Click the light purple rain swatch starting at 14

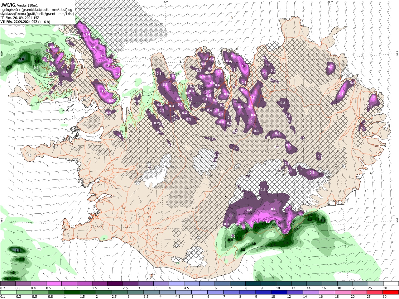[x=311, y=292]
